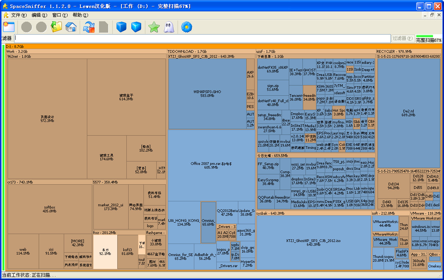
Task: Select the WINXPSP3.GHO 583.0Mb file block
Action: coord(207,93)
